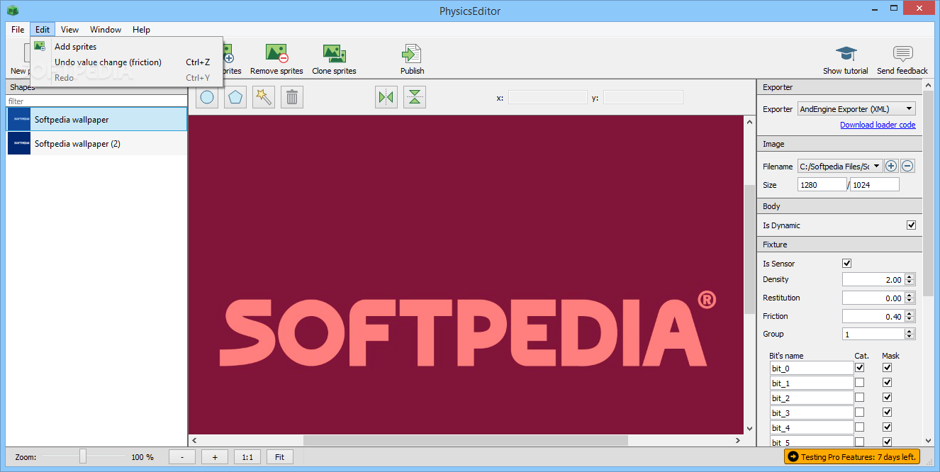Image resolution: width=940 pixels, height=472 pixels.
Task: Choose Undo value change (friction)
Action: (x=127, y=62)
